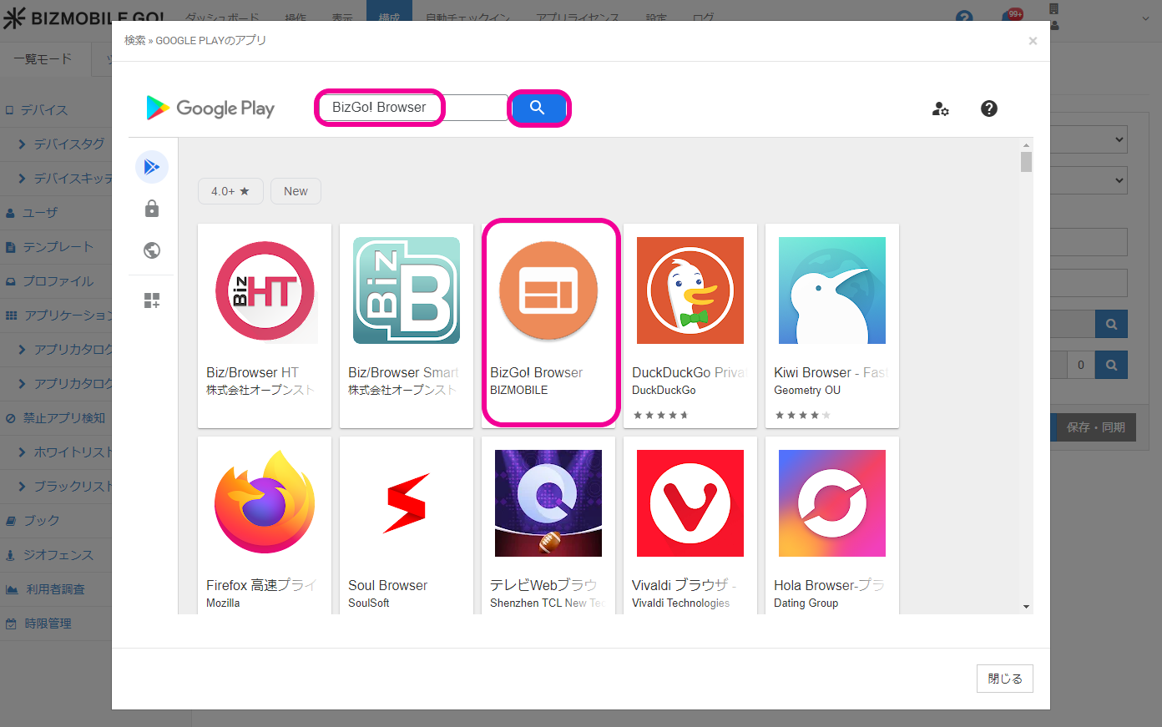
Task: Open the 利用者調査 sidebar menu
Action: 54,589
